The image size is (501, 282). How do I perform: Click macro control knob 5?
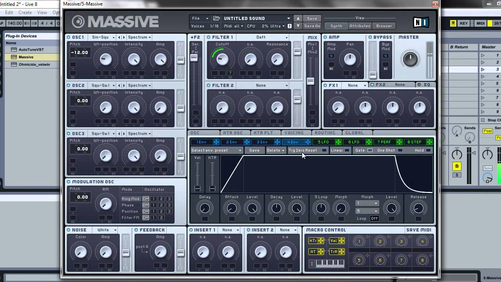pos(359,260)
